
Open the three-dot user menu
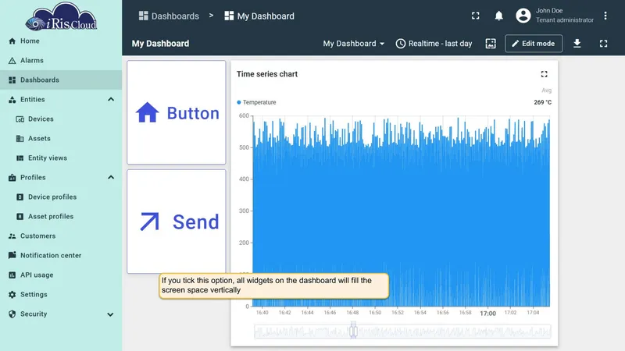tap(605, 16)
